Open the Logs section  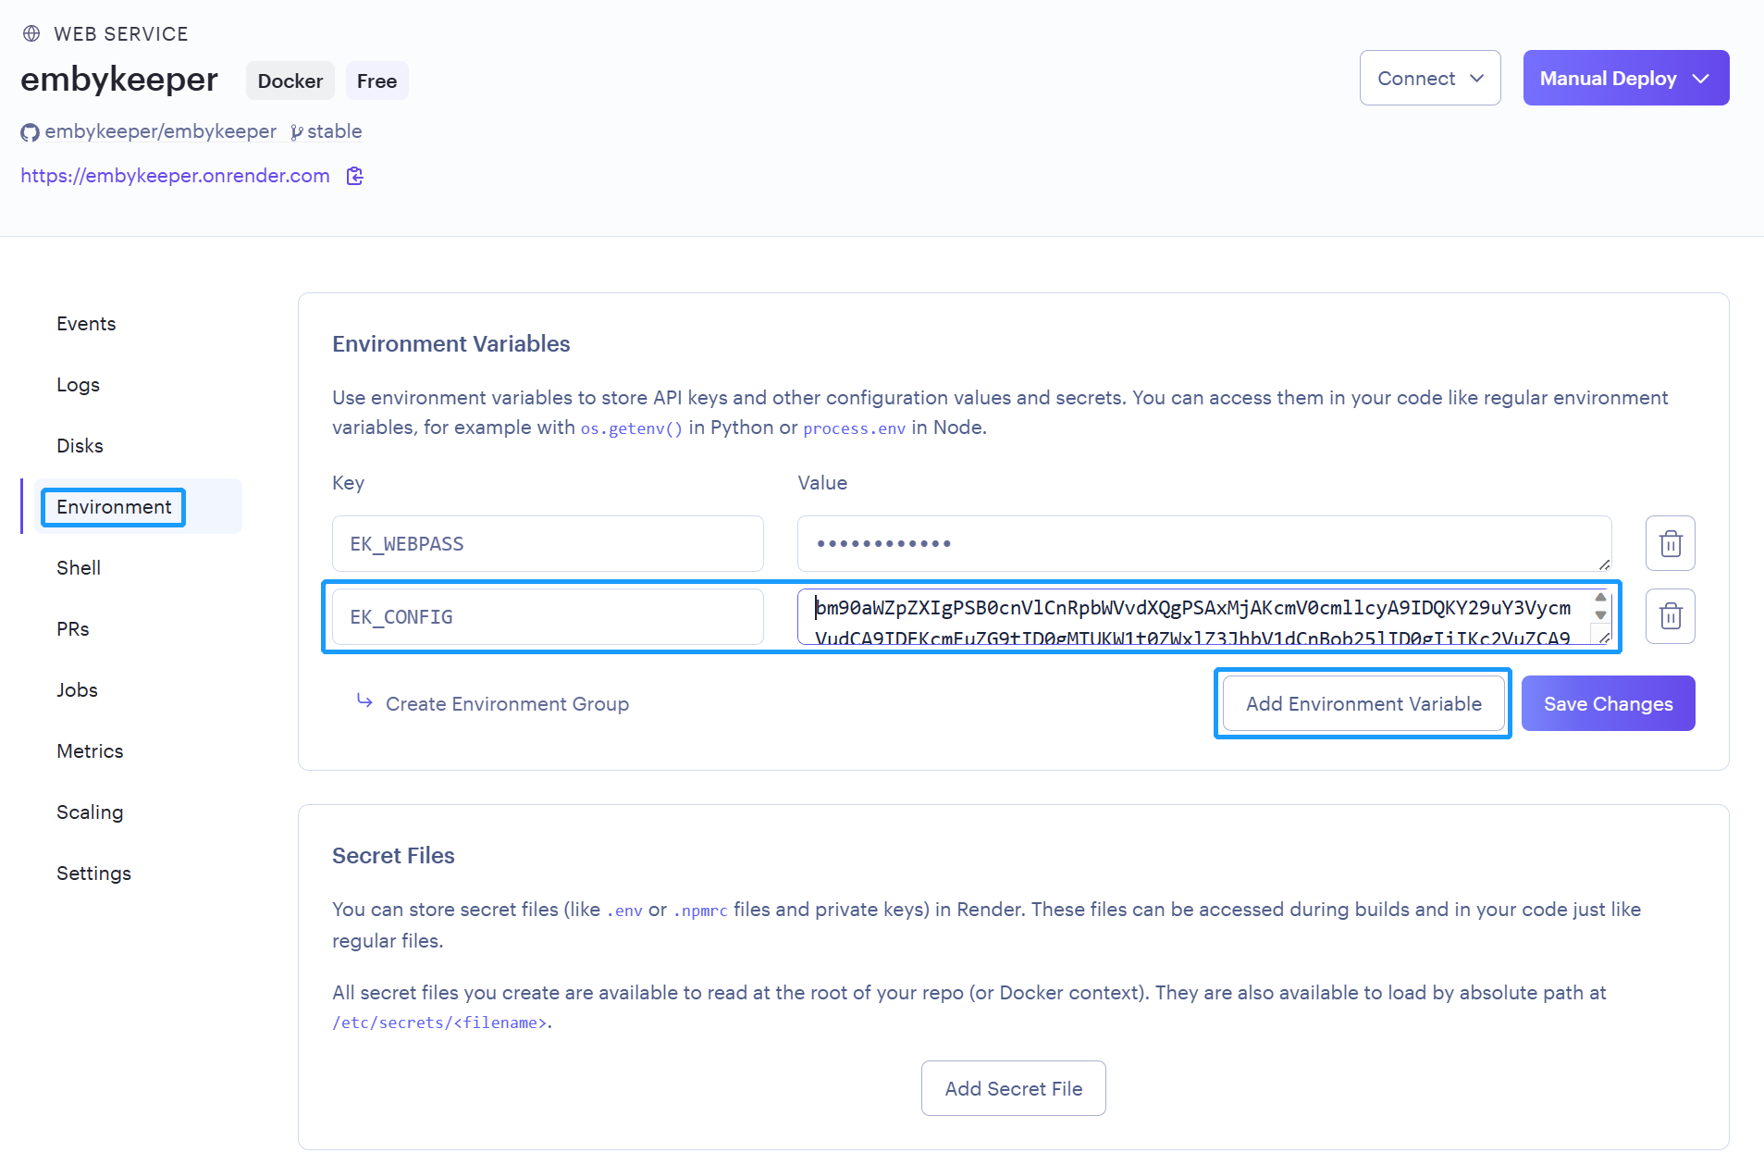78,385
